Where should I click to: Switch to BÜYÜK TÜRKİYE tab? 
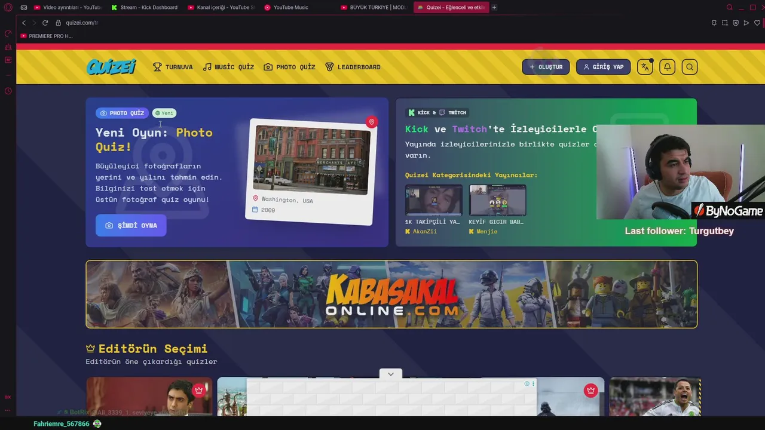click(x=374, y=7)
